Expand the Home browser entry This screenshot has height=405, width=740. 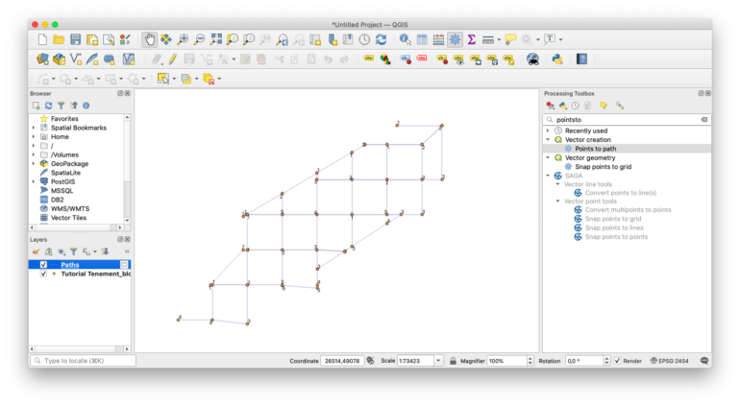34,136
